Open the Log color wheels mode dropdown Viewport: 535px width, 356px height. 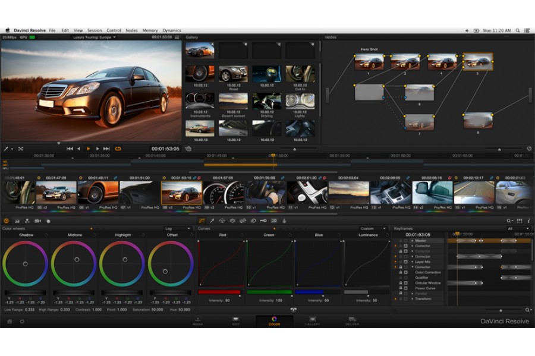(177, 228)
